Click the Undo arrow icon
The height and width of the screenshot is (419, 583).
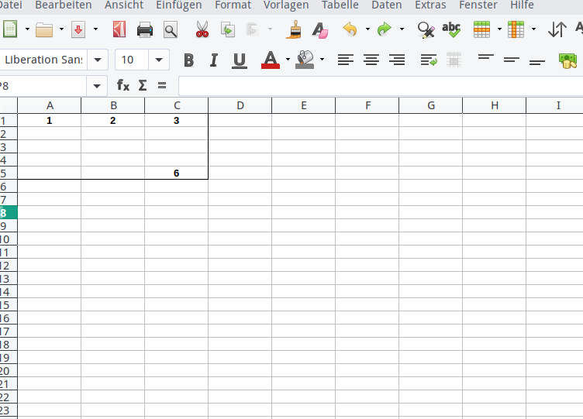[350, 30]
